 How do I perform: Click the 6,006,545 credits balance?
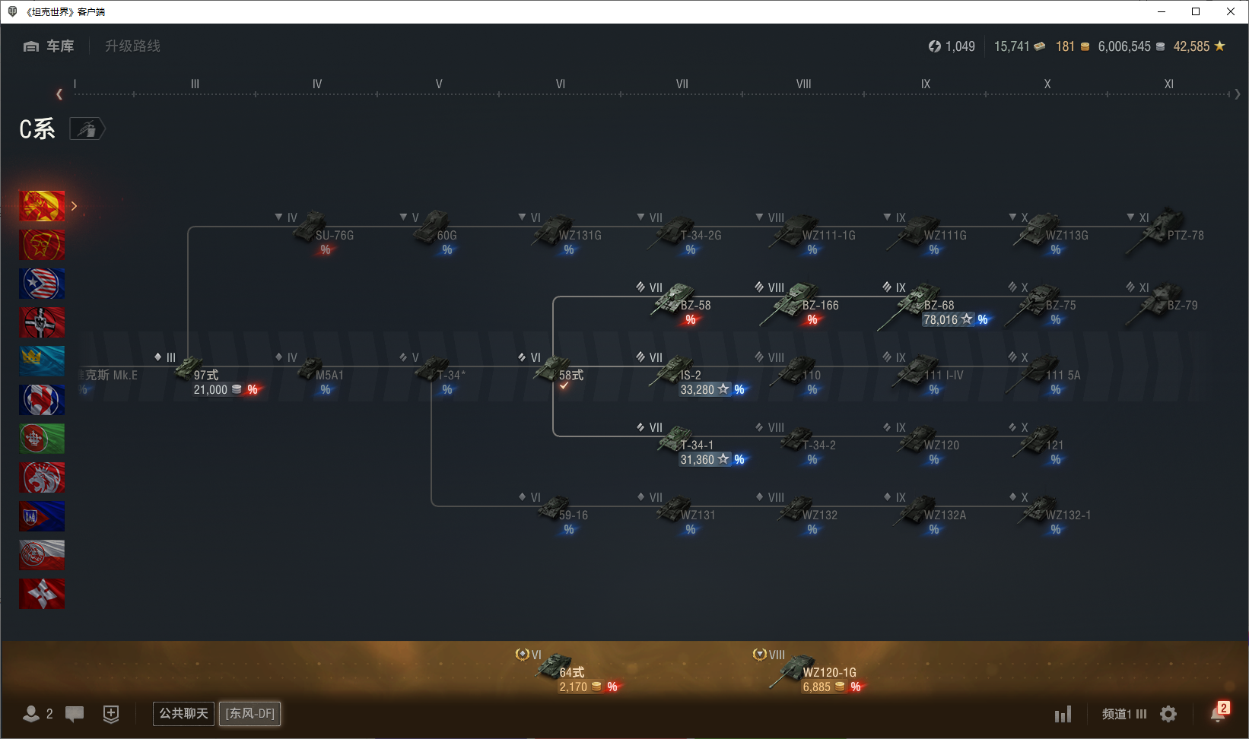click(1131, 46)
